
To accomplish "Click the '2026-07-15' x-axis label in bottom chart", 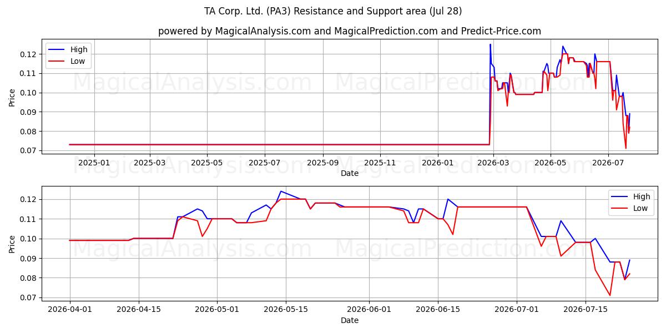I will coord(586,310).
